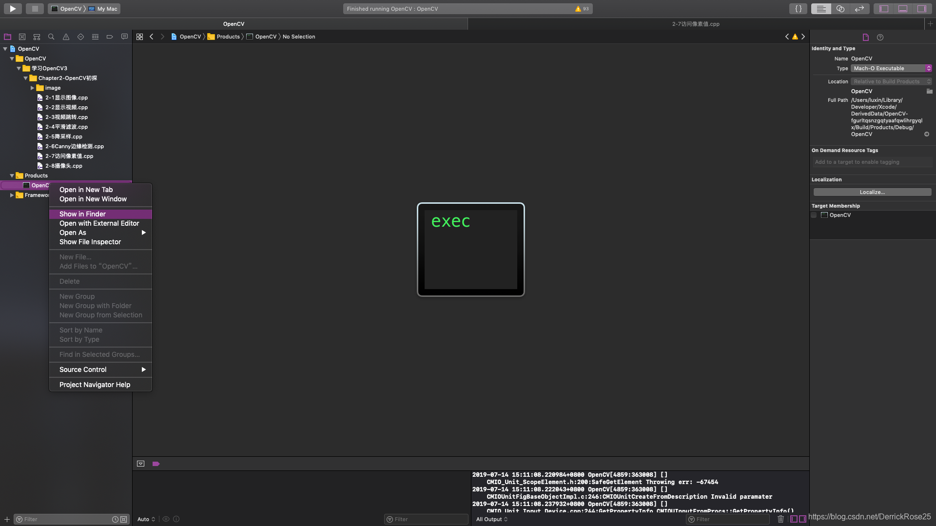Expand the Frameworks group
The image size is (936, 526).
(x=12, y=195)
